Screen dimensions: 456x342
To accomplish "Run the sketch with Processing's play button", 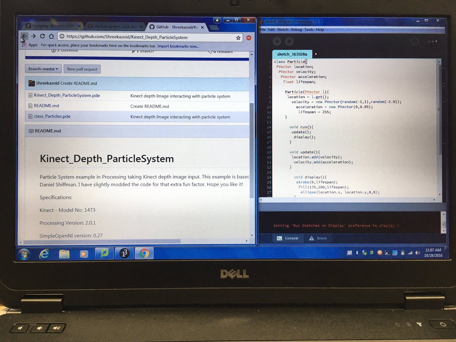I will point(277,41).
